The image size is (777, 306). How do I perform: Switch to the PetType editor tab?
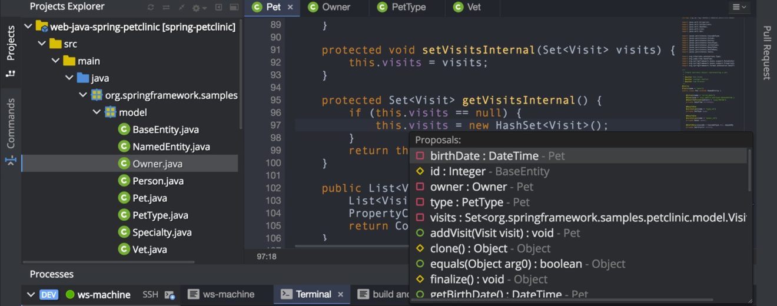pyautogui.click(x=409, y=7)
